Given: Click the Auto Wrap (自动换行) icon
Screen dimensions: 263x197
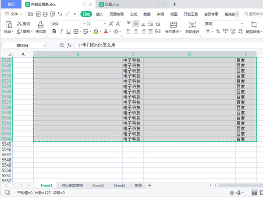Looking at the screenshot, I should tap(192, 25).
